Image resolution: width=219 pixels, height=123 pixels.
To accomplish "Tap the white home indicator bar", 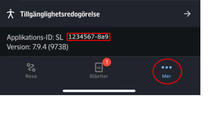I will pos(99,91).
